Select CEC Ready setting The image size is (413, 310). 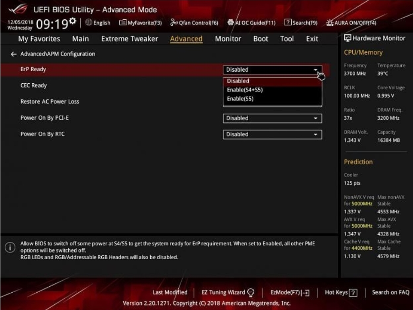pyautogui.click(x=33, y=86)
